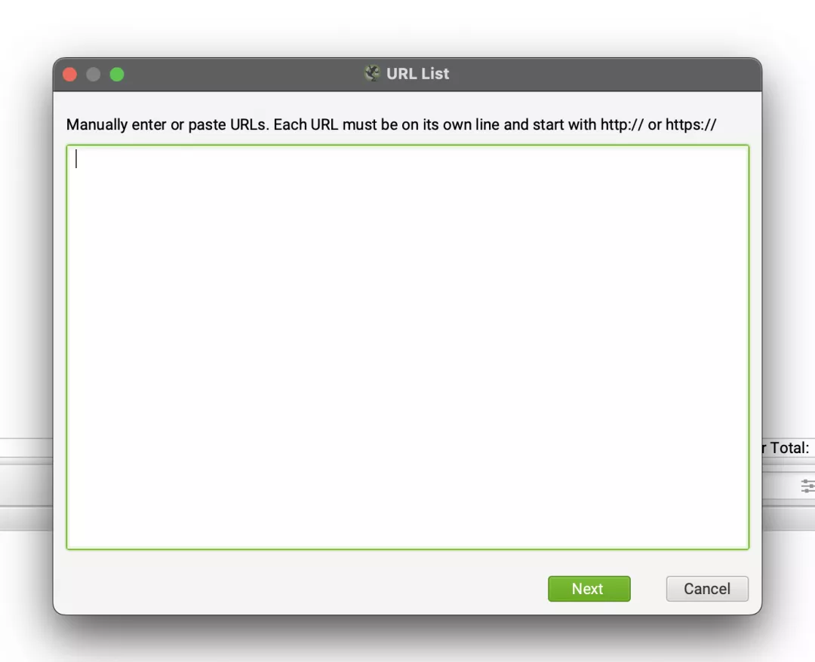Click the background toolbar strip left of the dialog
This screenshot has width=815, height=662.
click(x=26, y=486)
